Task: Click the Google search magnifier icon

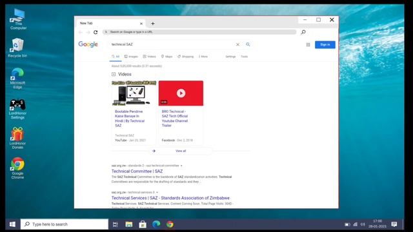Action: 248,44
